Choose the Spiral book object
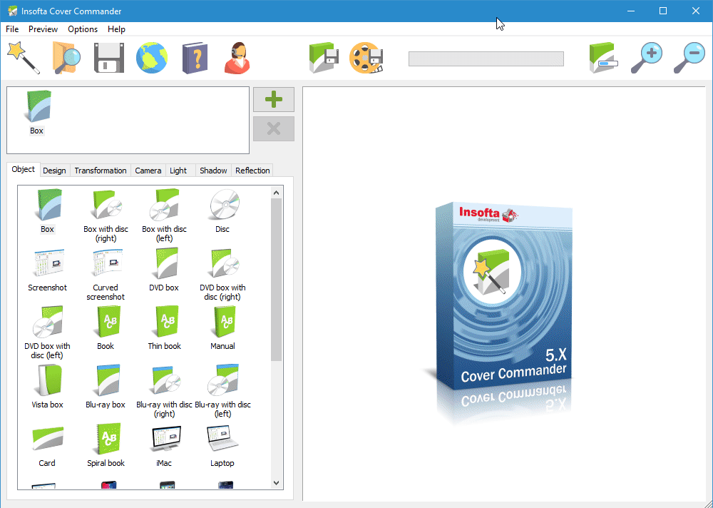 106,446
